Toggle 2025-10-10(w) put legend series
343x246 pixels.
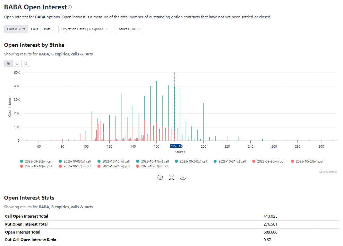pyautogui.click(x=36, y=166)
